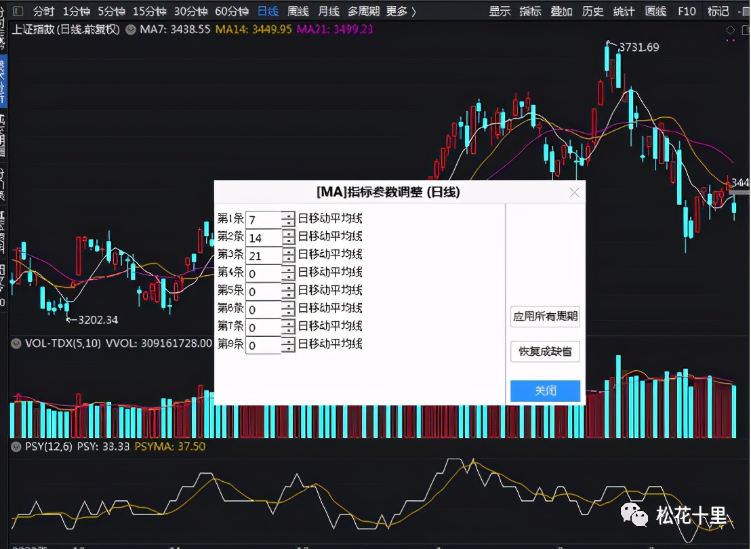Open the 标记 menu
The image size is (751, 549).
pos(718,11)
